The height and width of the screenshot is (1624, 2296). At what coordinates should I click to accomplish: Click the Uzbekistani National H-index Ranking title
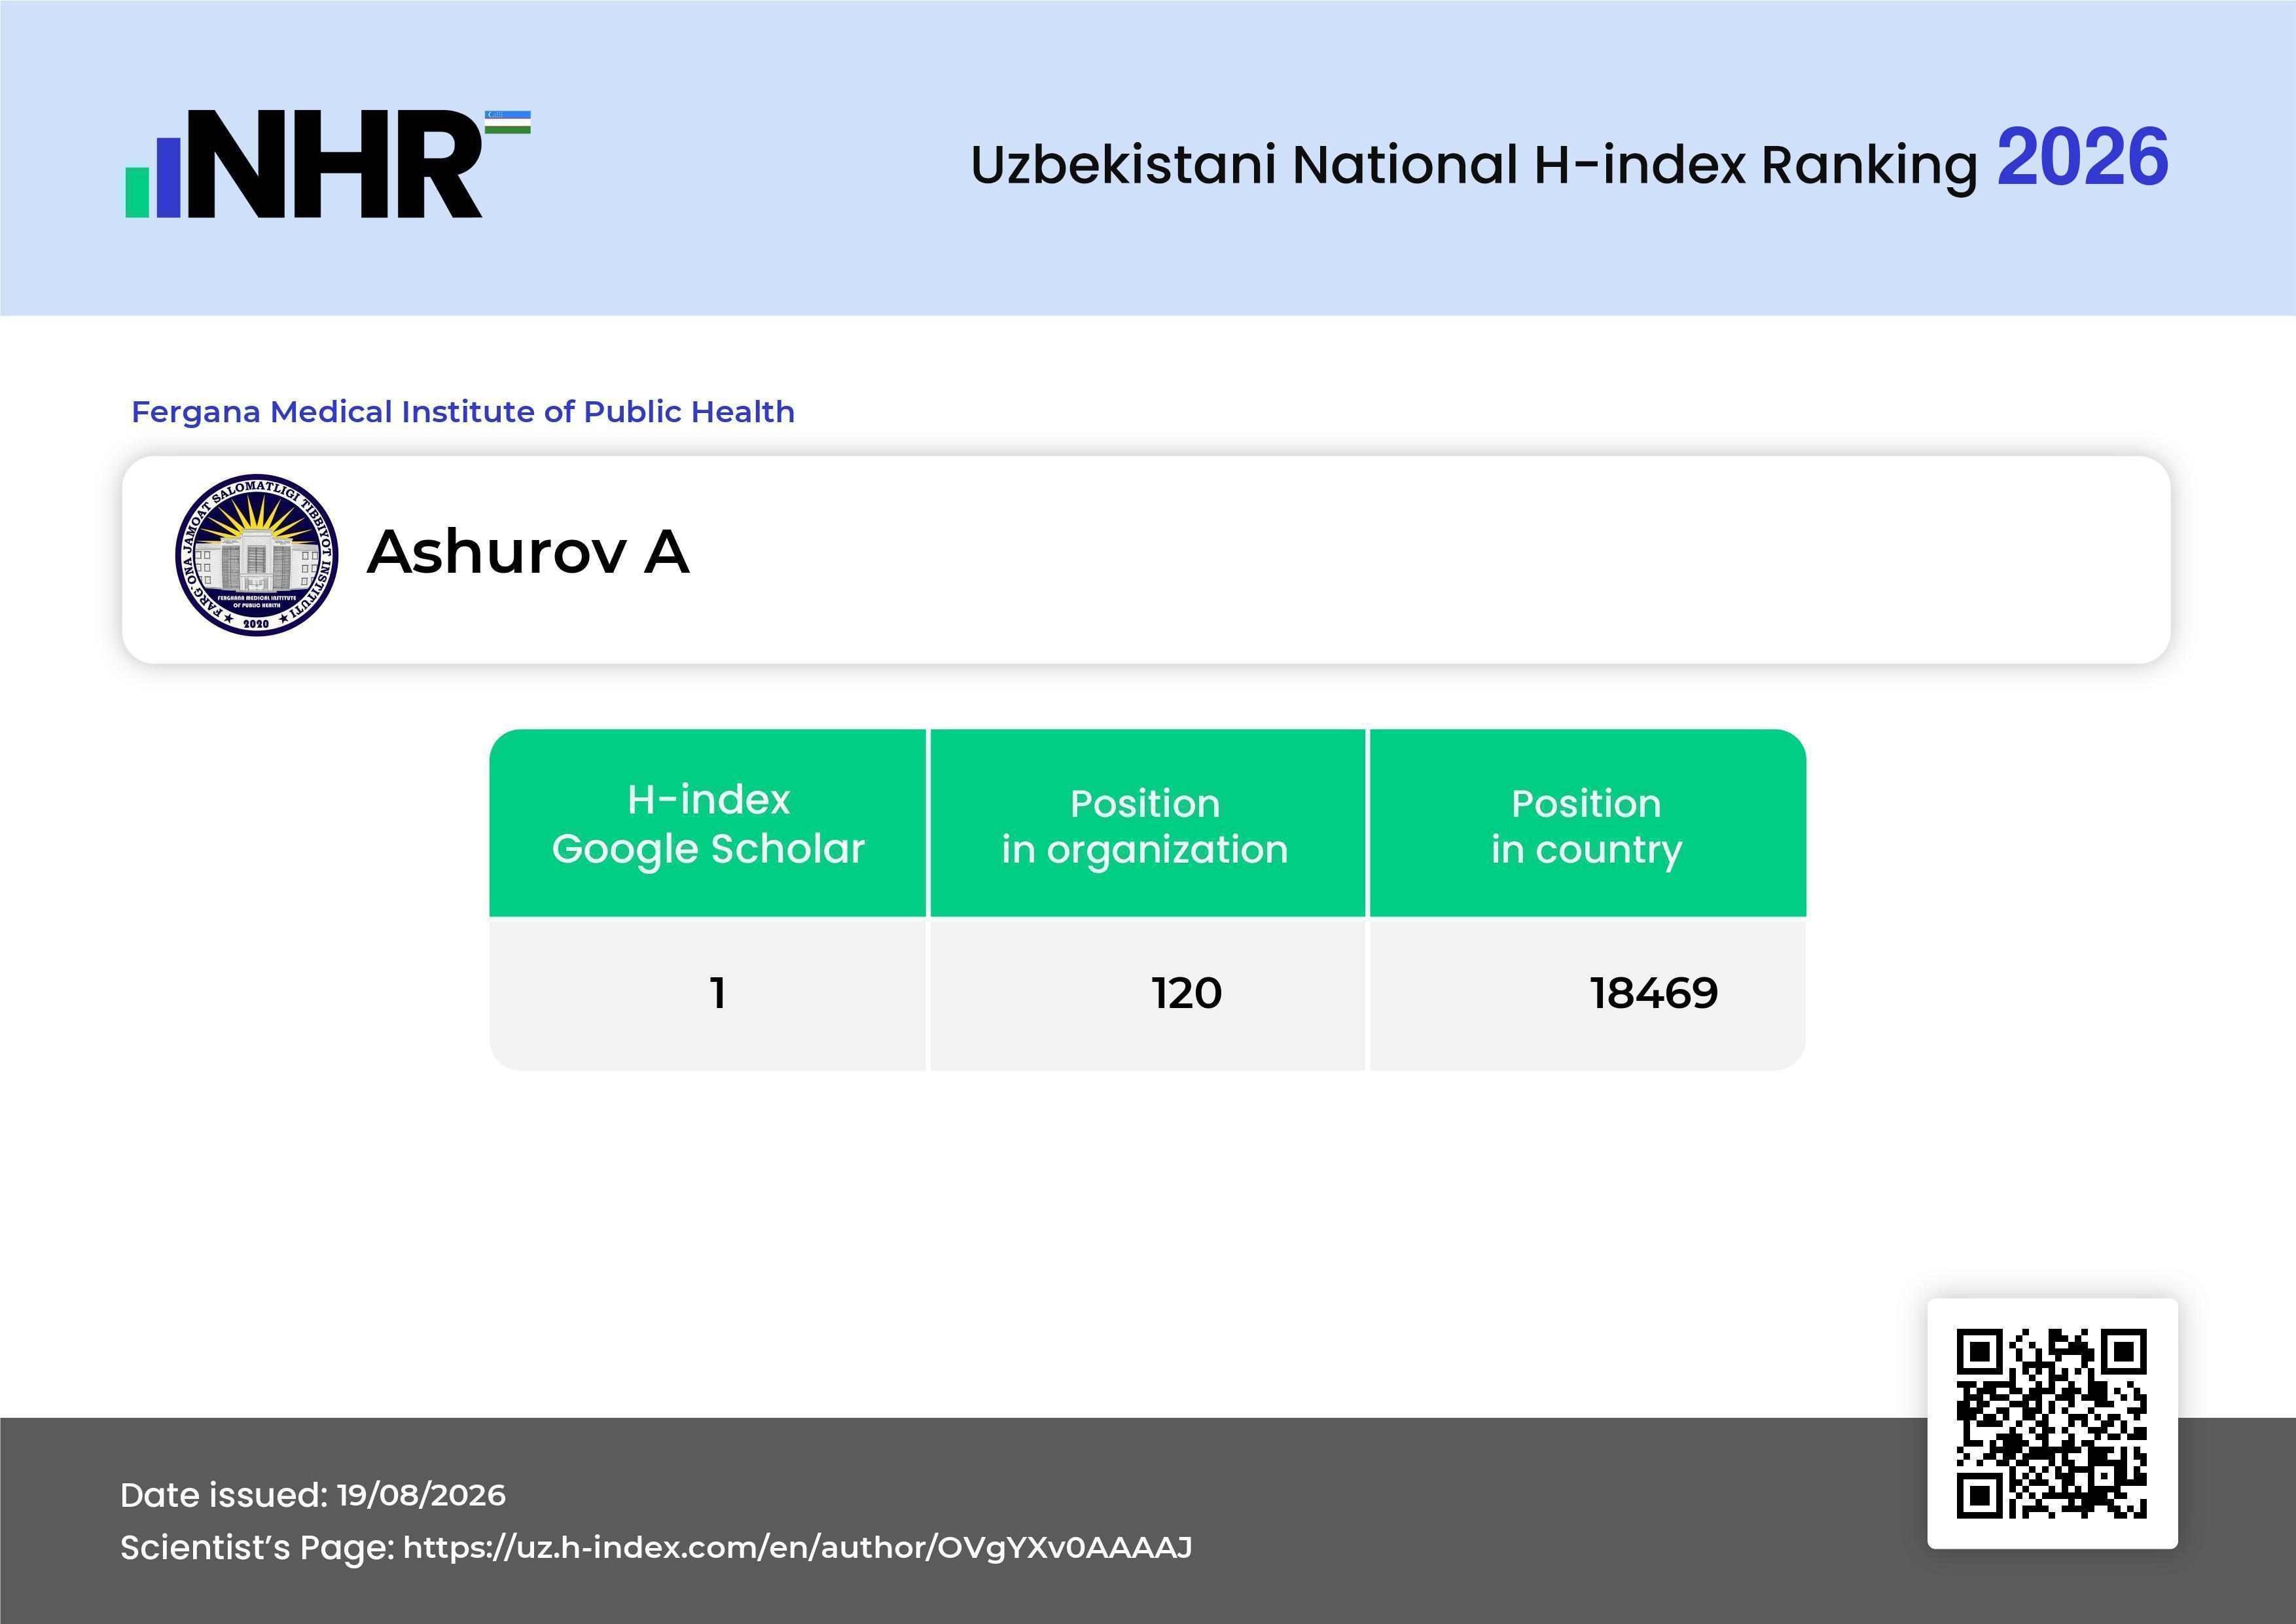pyautogui.click(x=1474, y=165)
